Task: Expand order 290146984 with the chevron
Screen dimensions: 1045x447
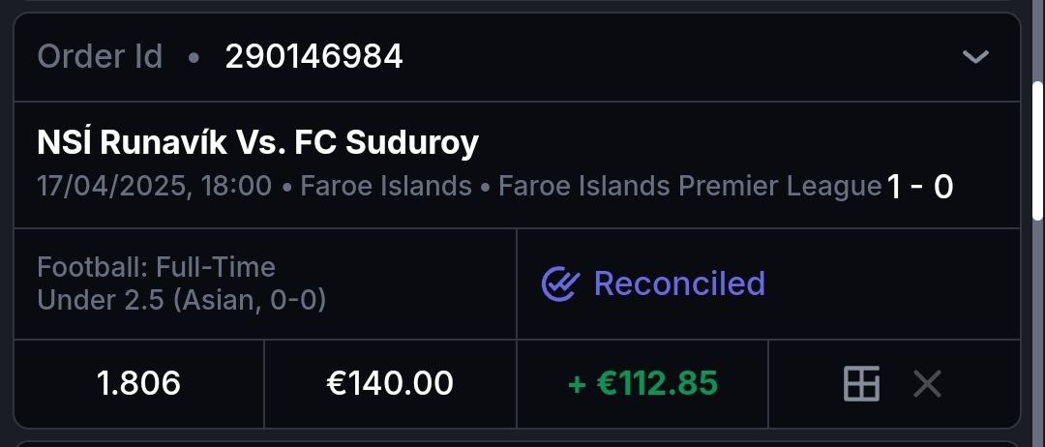Action: click(x=975, y=57)
